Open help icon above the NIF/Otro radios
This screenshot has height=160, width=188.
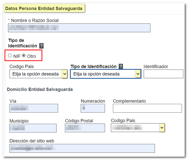pos(41,46)
